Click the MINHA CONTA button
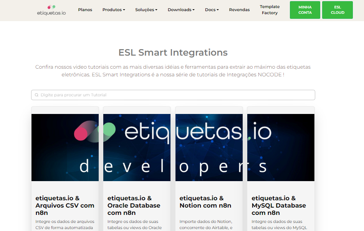The height and width of the screenshot is (231, 364). (305, 10)
